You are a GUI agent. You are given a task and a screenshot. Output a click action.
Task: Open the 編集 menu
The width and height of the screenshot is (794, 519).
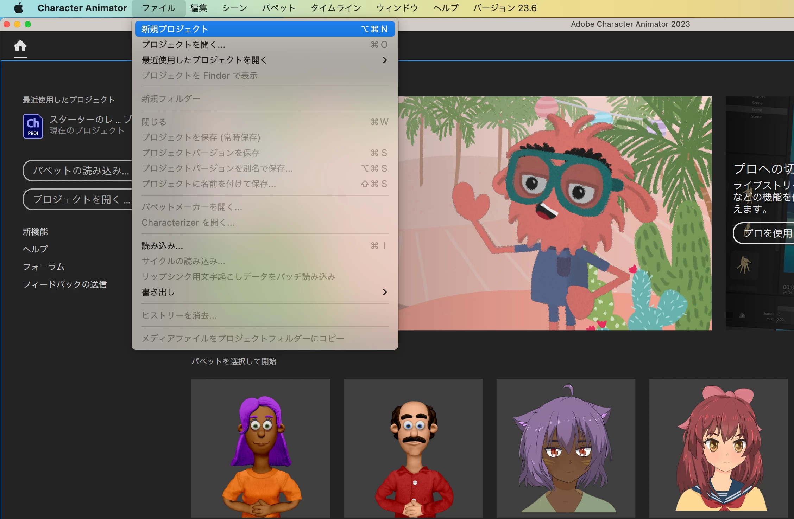pyautogui.click(x=198, y=8)
